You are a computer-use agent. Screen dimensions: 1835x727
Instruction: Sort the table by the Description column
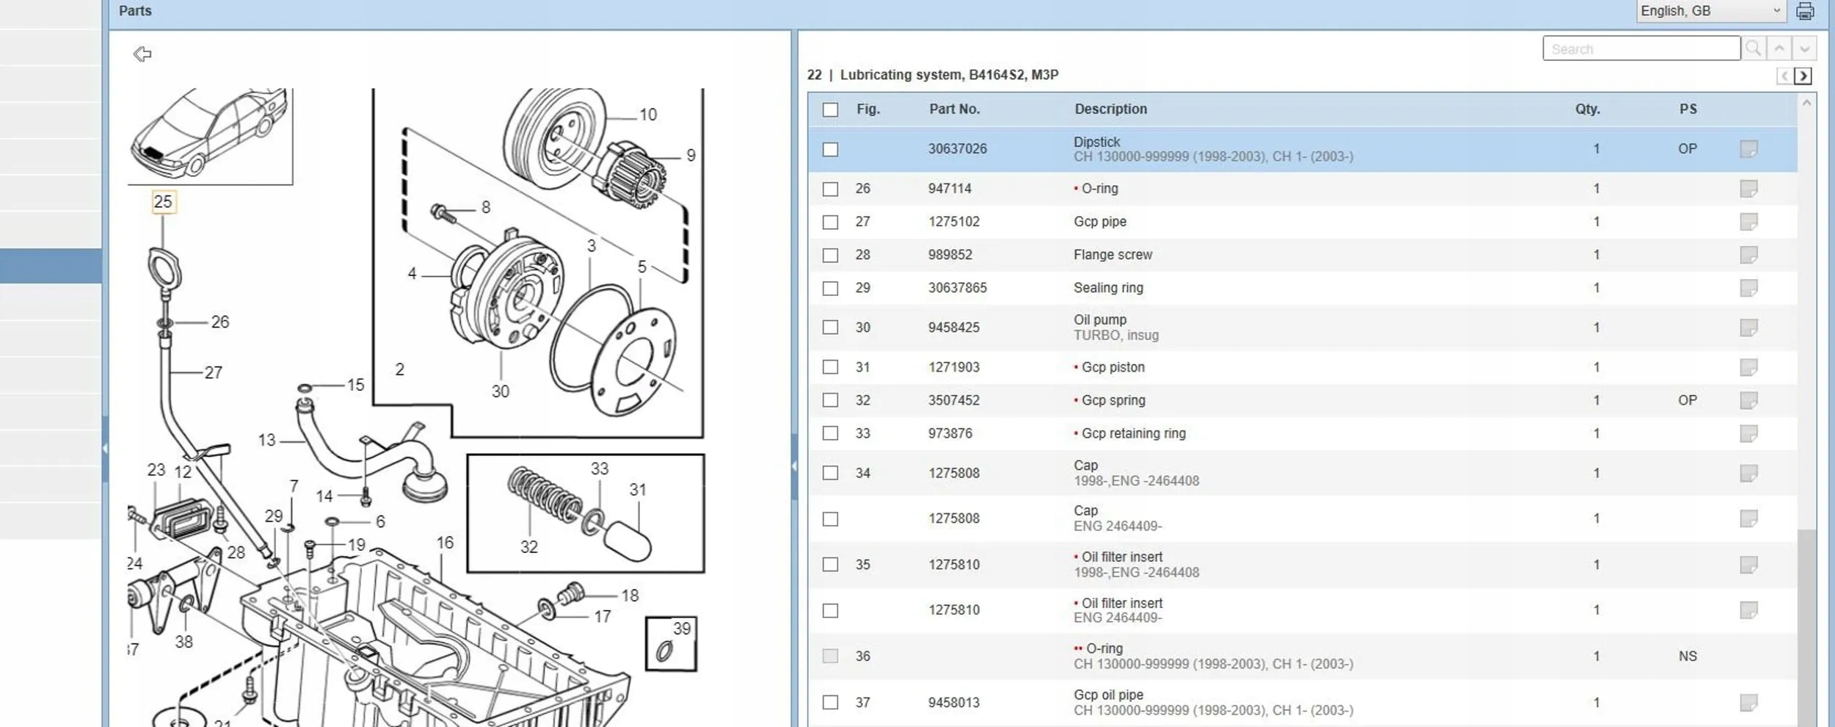(x=1111, y=109)
